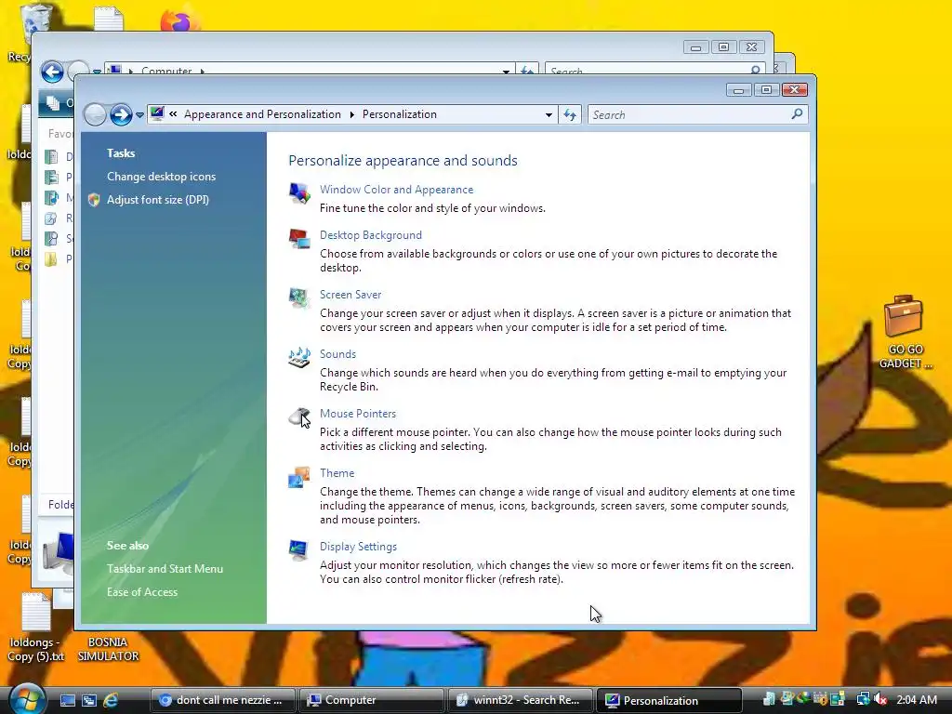Image resolution: width=952 pixels, height=714 pixels.
Task: Expand breadcrumb arrow after Appearance and Personalization
Action: (351, 114)
